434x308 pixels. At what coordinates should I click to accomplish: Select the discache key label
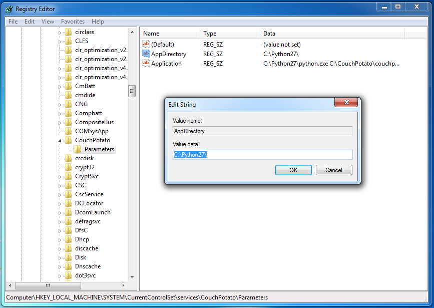pyautogui.click(x=87, y=248)
